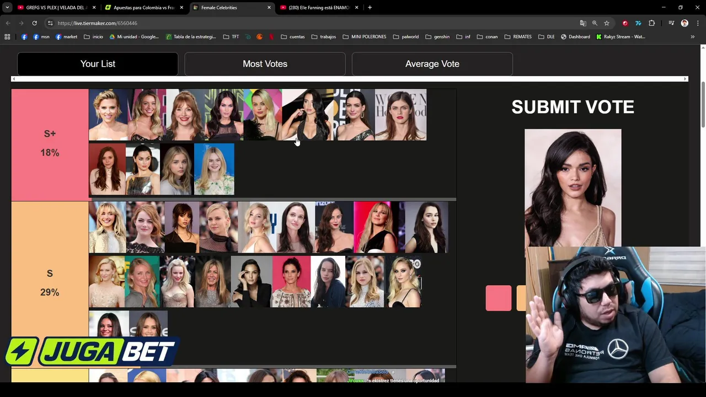Vote with the orange S color swatch

pos(521,298)
